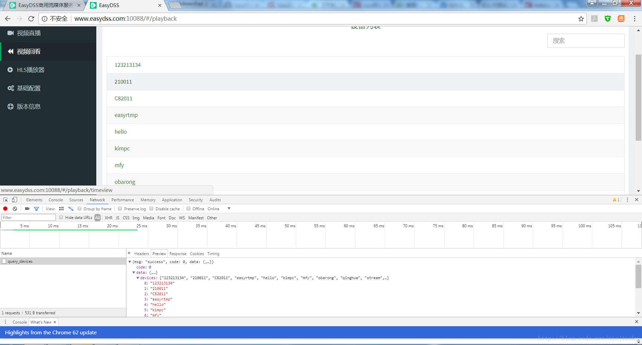Open the drawer three-dot menu
The height and width of the screenshot is (345, 642).
click(x=5, y=322)
